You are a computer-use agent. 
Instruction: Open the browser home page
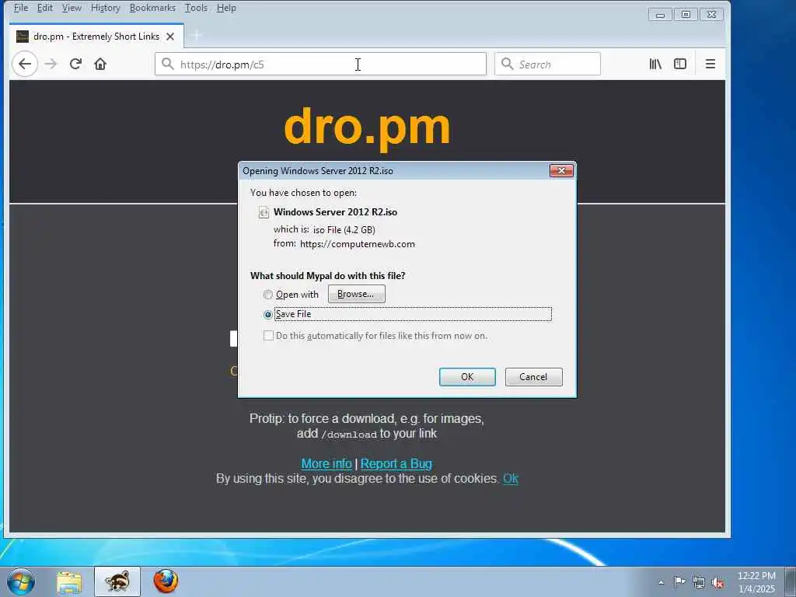coord(100,64)
